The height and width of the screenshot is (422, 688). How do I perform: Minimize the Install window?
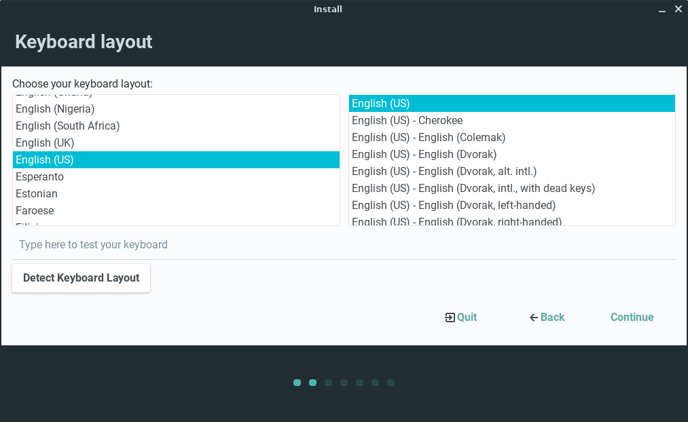(x=662, y=9)
